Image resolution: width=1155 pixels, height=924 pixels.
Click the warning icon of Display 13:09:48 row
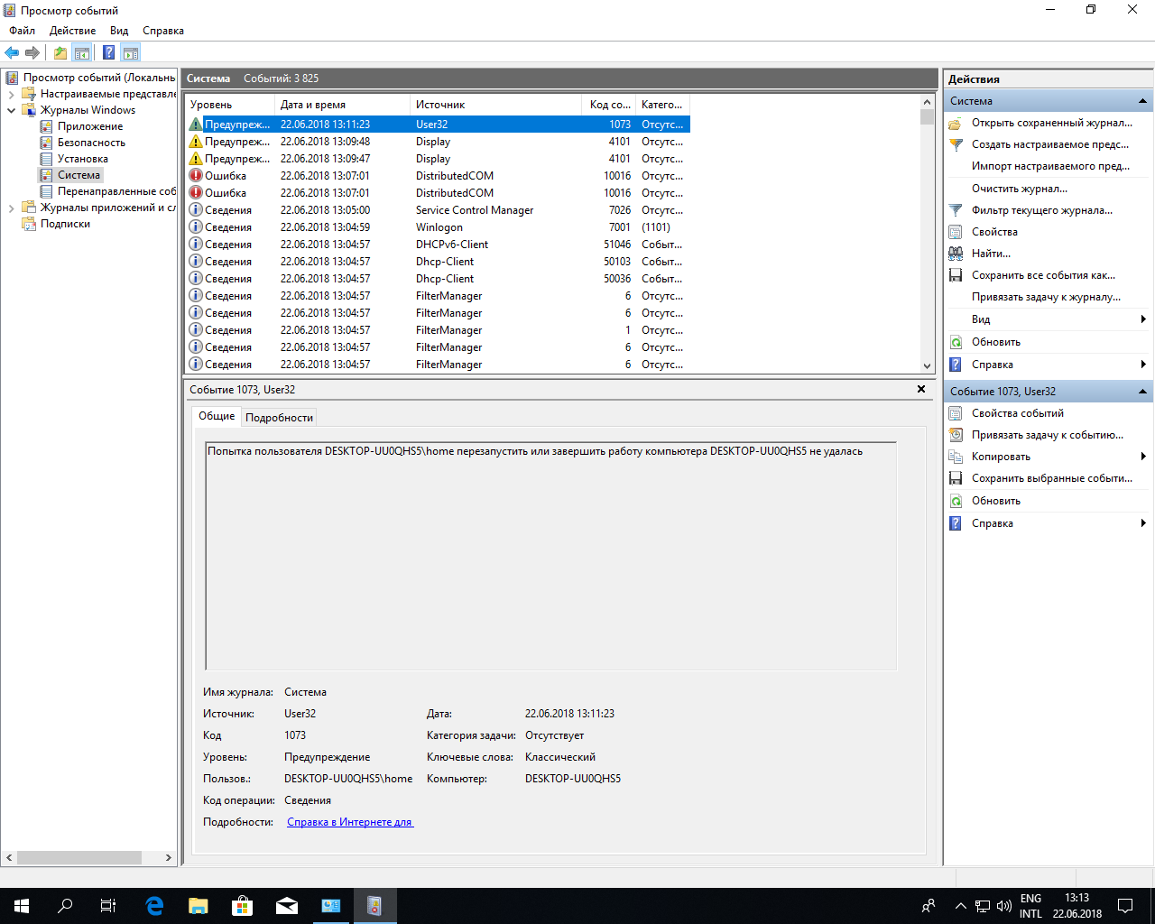196,142
